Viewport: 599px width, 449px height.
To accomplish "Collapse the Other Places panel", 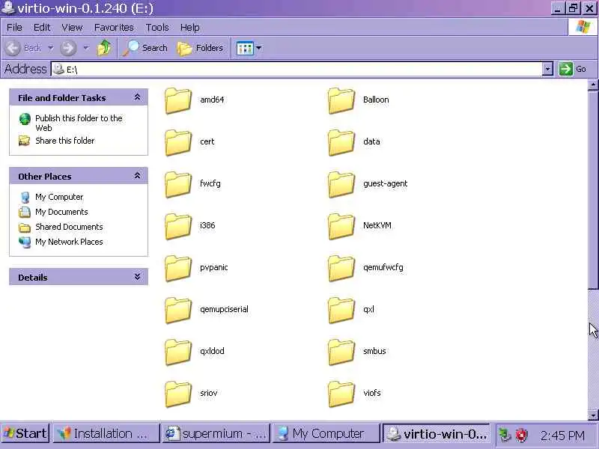I will click(x=137, y=176).
